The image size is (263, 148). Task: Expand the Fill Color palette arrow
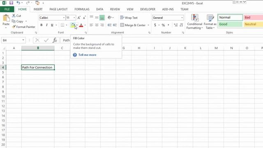77,25
